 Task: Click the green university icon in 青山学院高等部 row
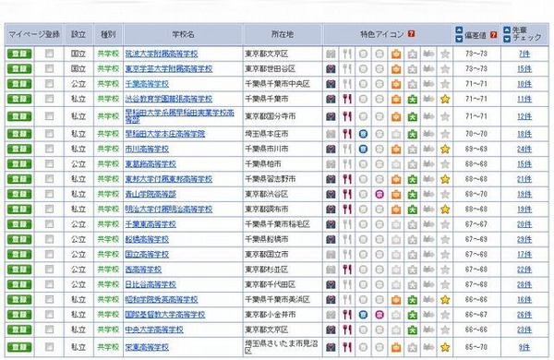click(413, 195)
